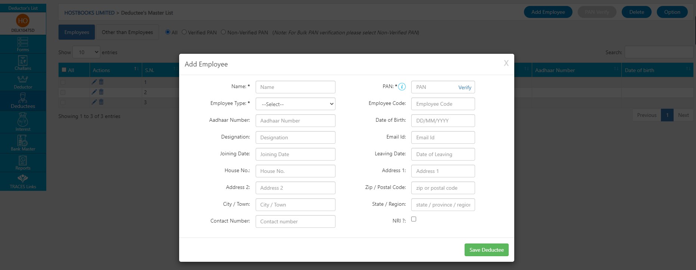Click delete trash icon in row 2
696x270 pixels.
coord(101,92)
